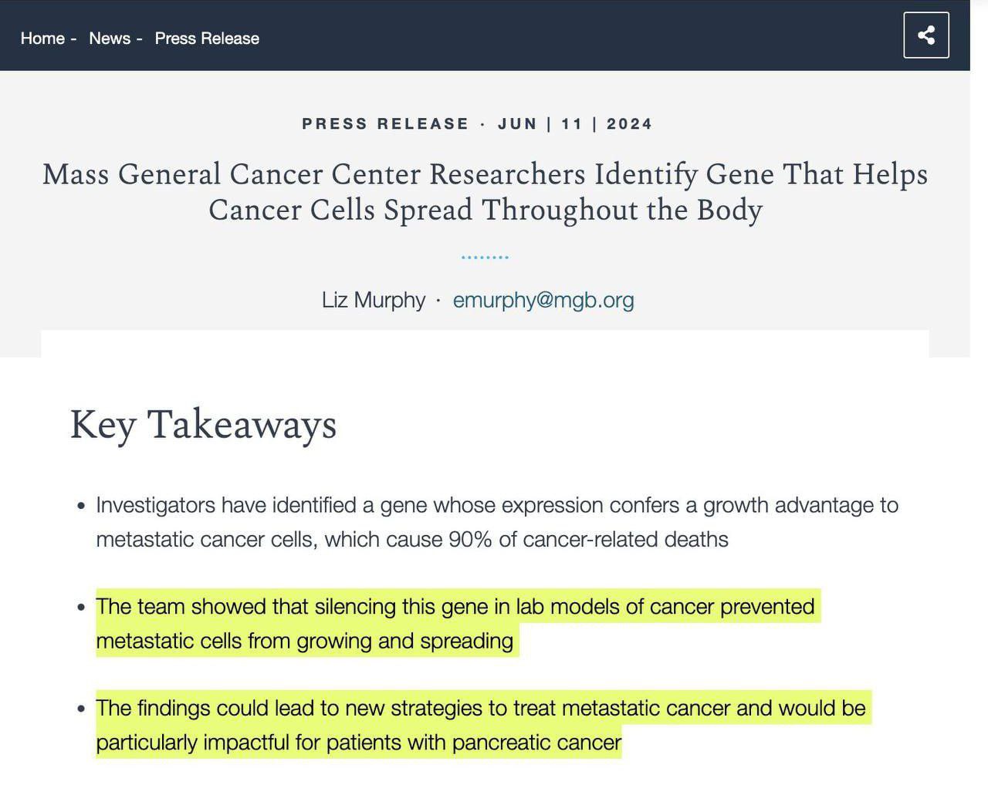Click the author name Liz Murphy
Screen dimensions: 988x795
[x=374, y=300]
